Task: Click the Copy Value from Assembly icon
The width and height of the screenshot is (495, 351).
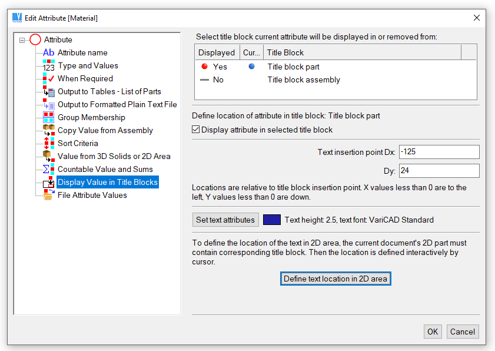Action: coord(48,131)
